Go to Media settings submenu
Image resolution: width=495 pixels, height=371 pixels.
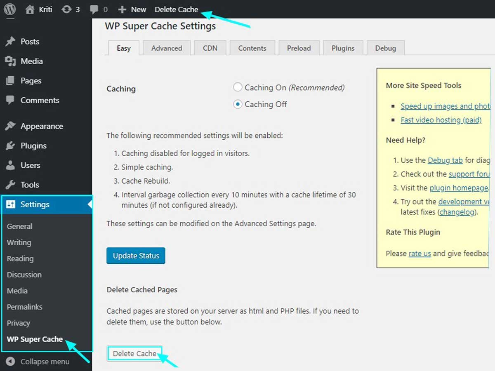click(17, 291)
